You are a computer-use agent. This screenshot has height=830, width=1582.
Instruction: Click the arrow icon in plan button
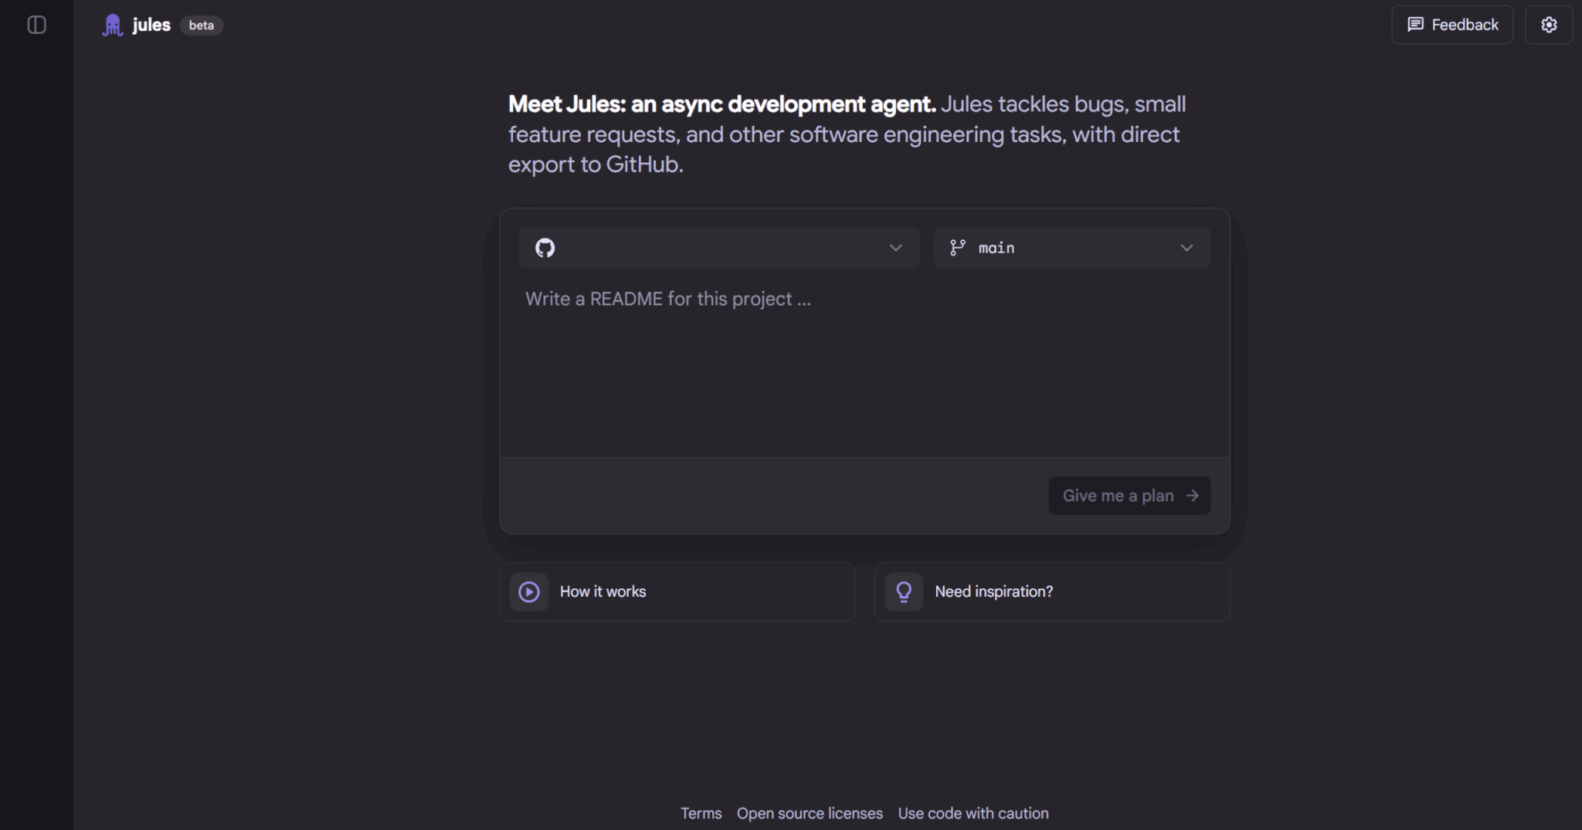(1193, 496)
